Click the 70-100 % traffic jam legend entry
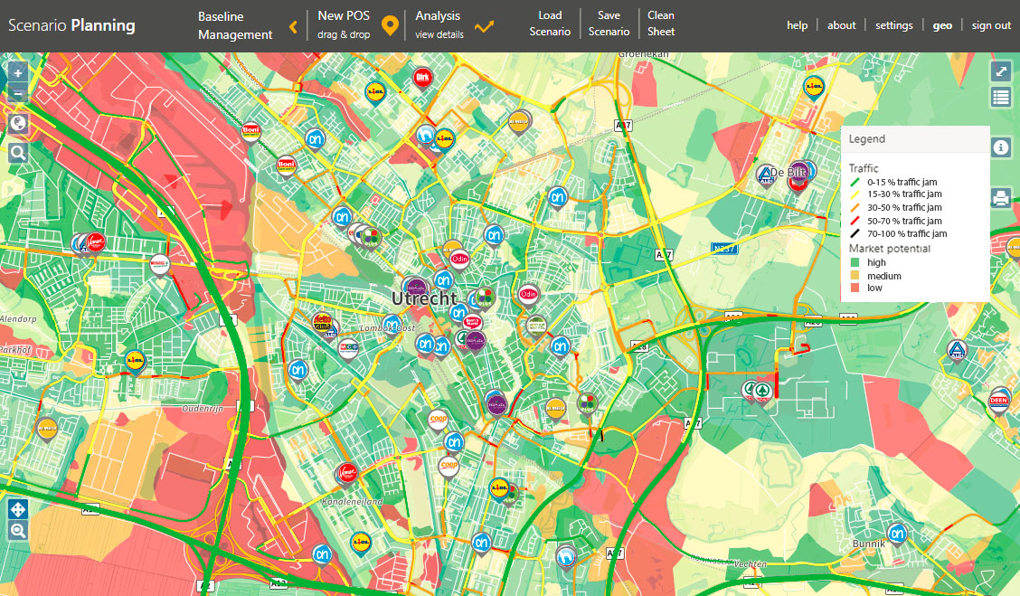 pos(898,233)
